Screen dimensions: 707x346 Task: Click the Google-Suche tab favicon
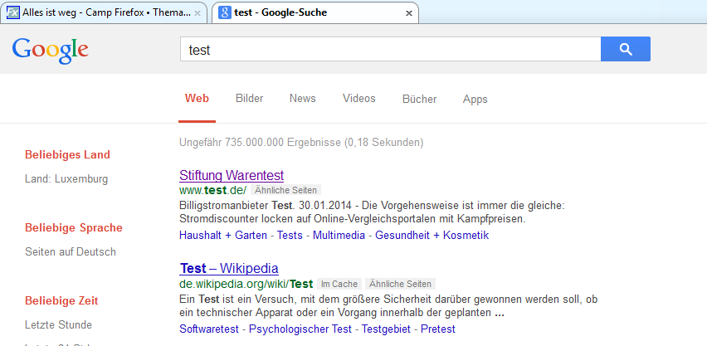pos(225,12)
